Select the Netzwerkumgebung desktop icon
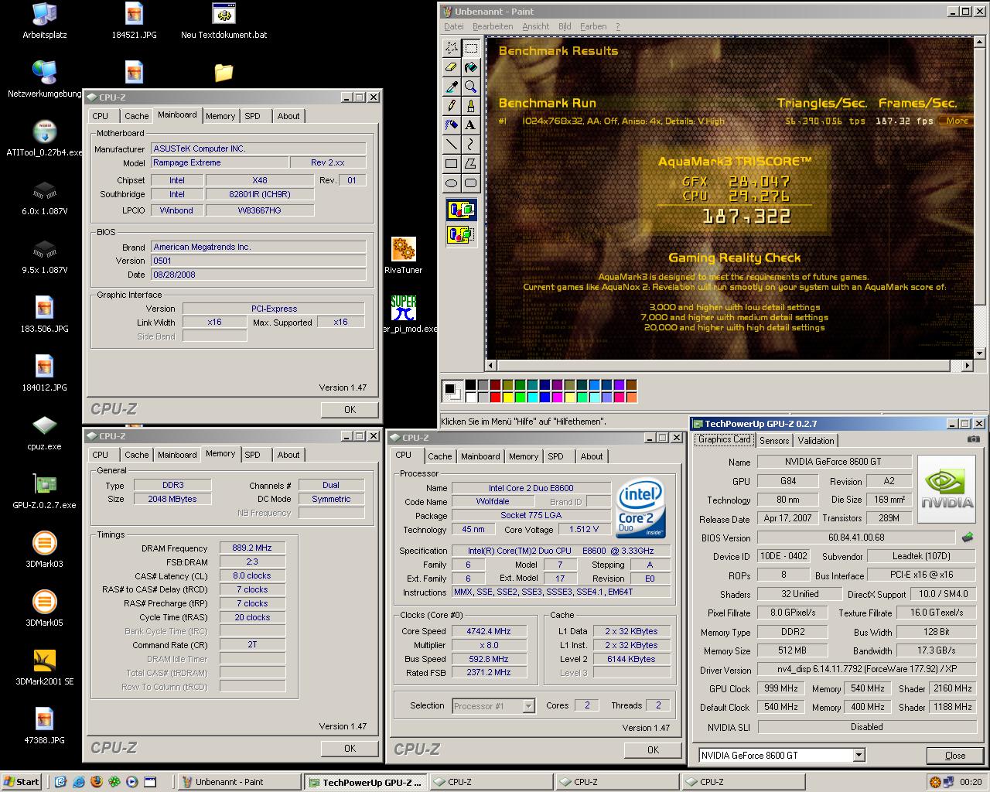The height and width of the screenshot is (792, 990). (x=44, y=80)
